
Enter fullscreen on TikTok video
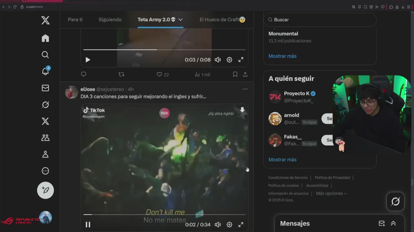(241, 225)
